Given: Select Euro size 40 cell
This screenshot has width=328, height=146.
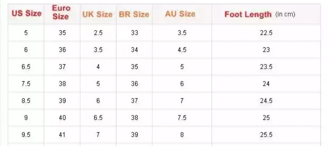Looking at the screenshot, I should click(x=62, y=118).
